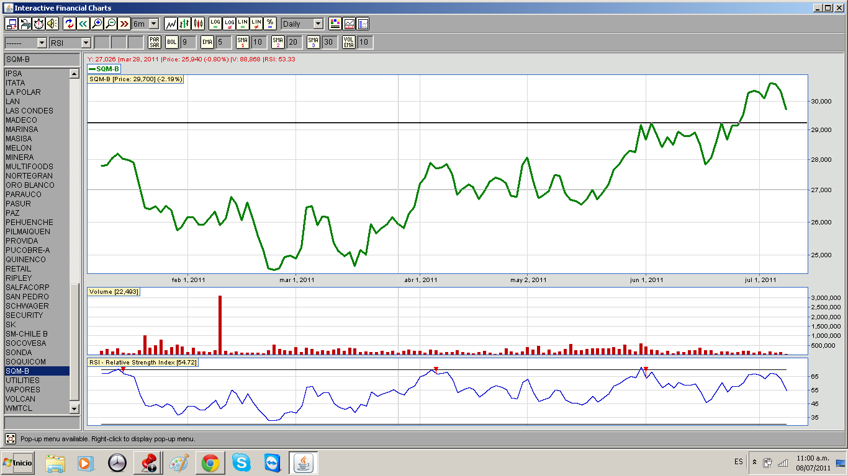Zoom in with the magnifier plus icon
The width and height of the screenshot is (848, 476).
point(96,24)
